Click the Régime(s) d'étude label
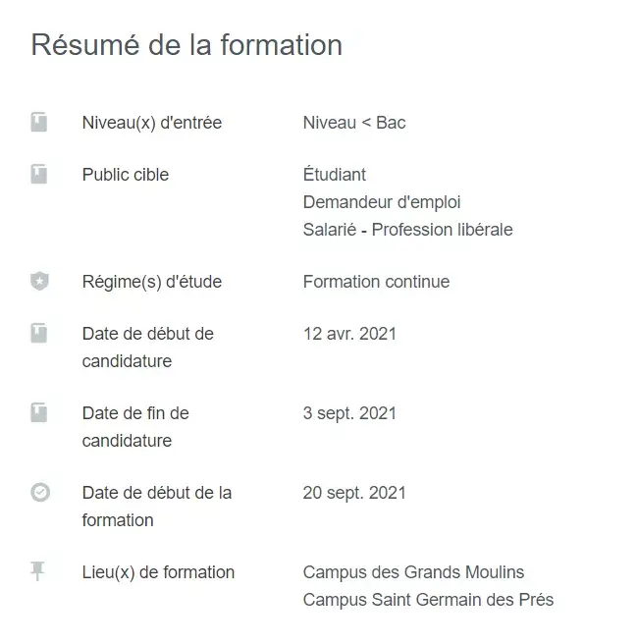This screenshot has width=637, height=644. click(x=152, y=282)
